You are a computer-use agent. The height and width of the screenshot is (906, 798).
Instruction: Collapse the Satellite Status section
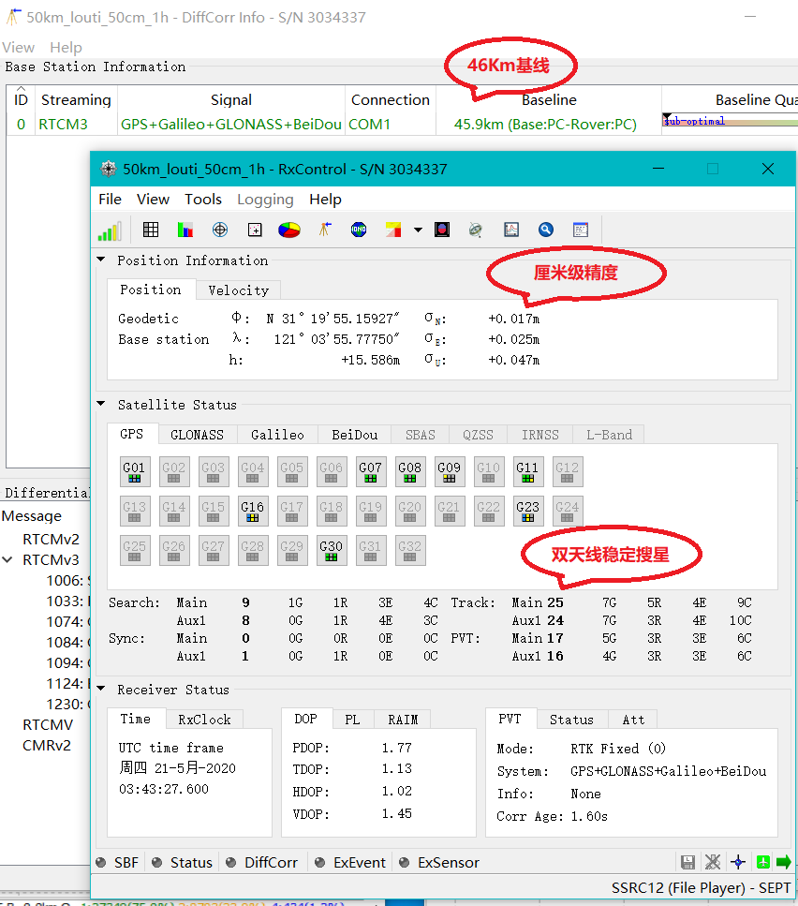pyautogui.click(x=101, y=404)
